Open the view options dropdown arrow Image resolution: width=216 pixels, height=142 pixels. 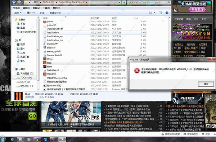point(154,13)
